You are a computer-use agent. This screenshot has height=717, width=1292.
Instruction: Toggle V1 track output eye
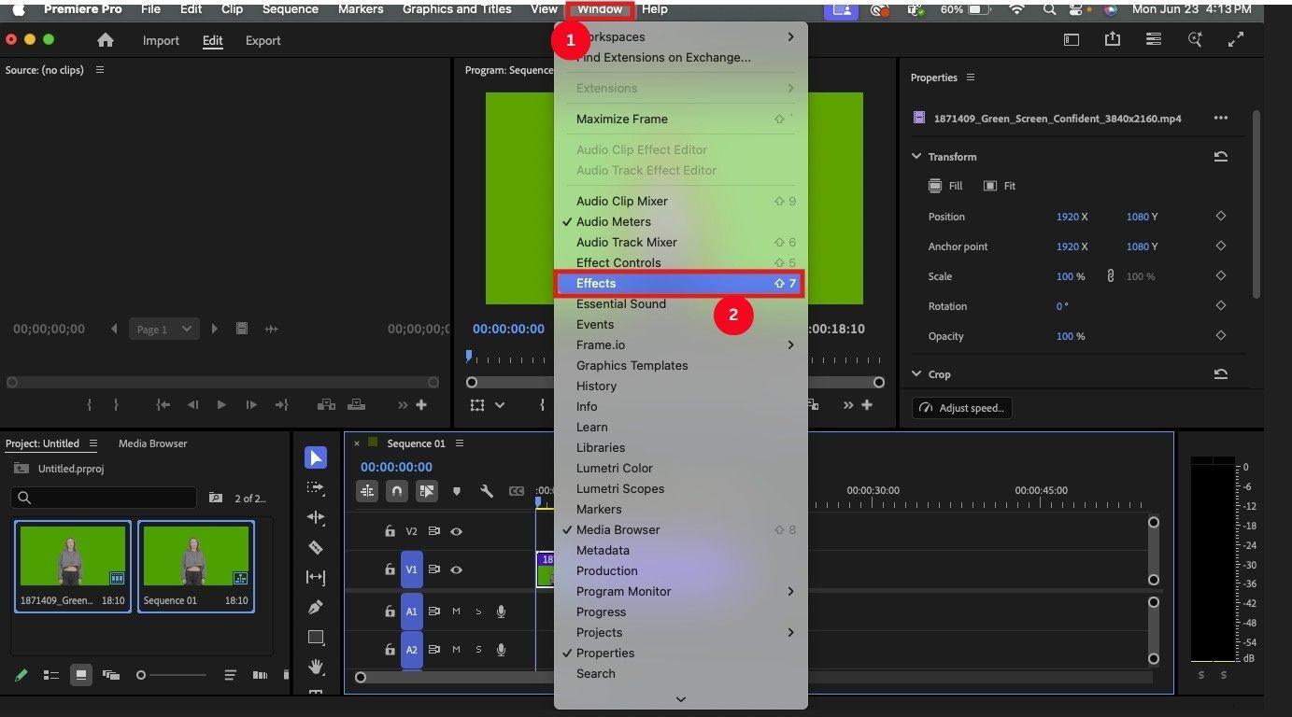(457, 569)
